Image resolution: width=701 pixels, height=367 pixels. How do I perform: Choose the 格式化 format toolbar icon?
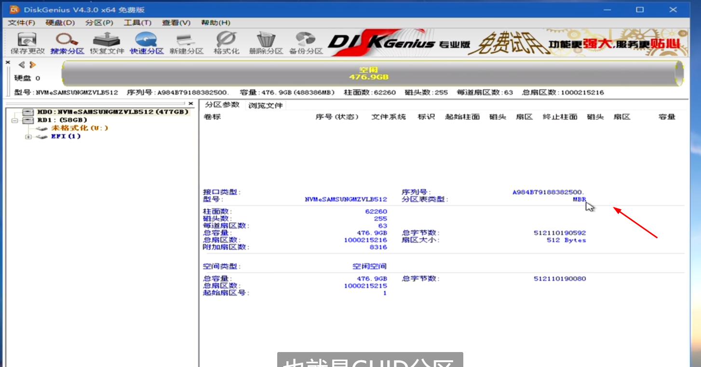pyautogui.click(x=226, y=43)
